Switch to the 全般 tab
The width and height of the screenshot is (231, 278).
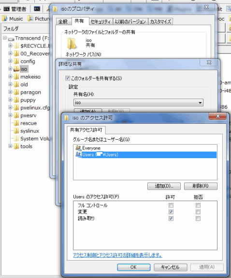63,22
